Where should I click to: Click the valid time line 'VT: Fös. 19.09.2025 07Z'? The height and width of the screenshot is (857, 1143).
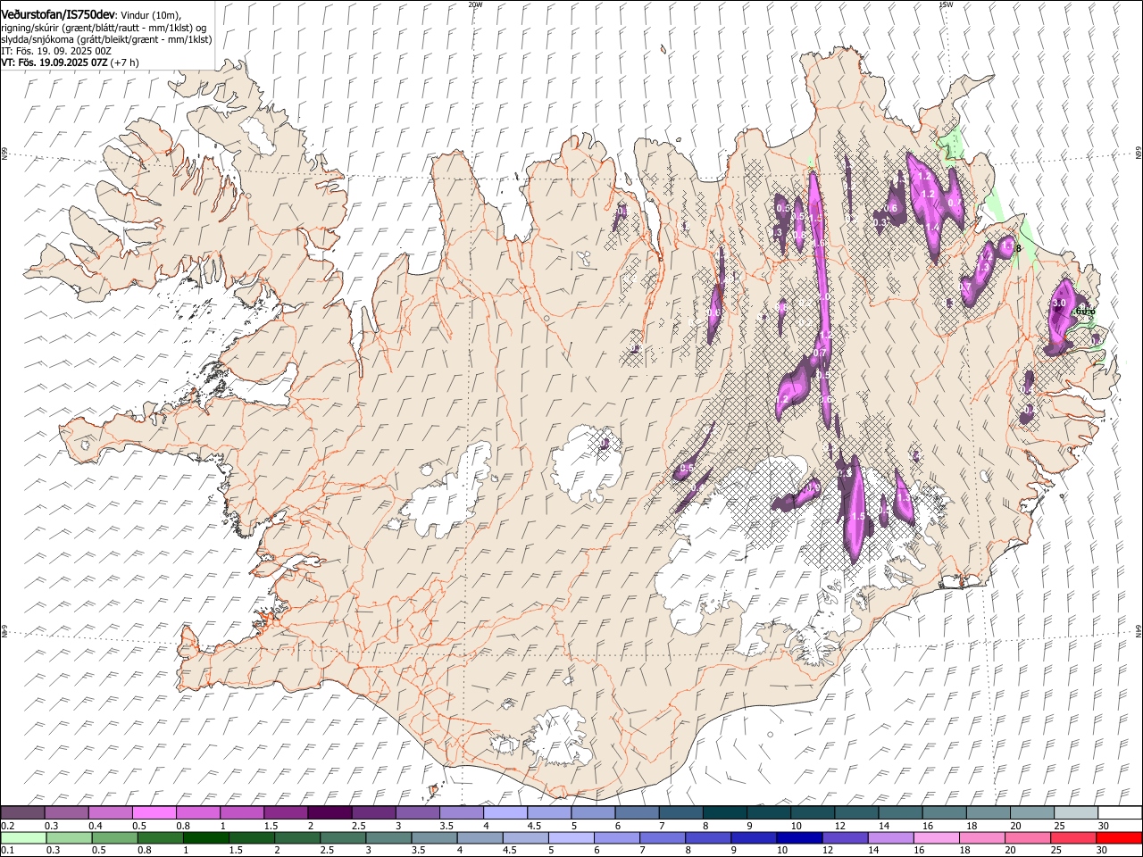54,62
